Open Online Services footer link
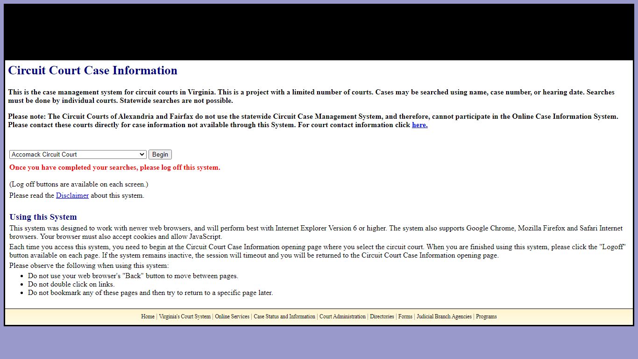This screenshot has width=638, height=359. 232,316
